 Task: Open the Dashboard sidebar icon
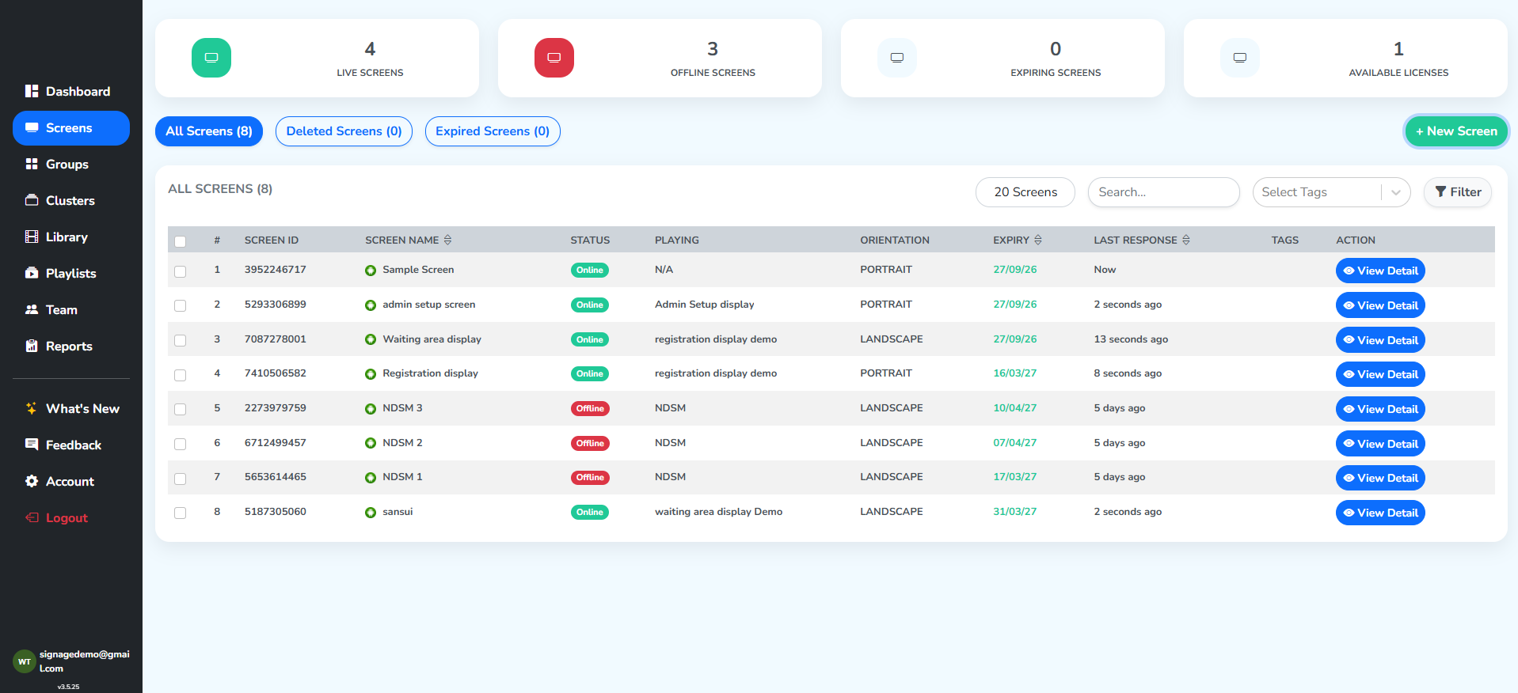pos(32,91)
